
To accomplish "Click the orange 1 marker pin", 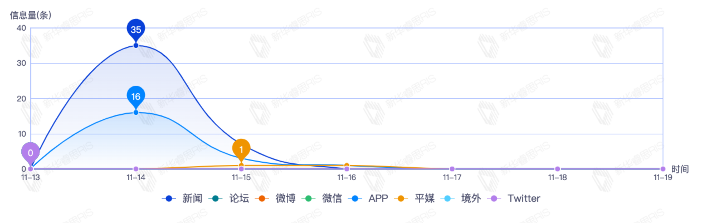I will 241,149.
